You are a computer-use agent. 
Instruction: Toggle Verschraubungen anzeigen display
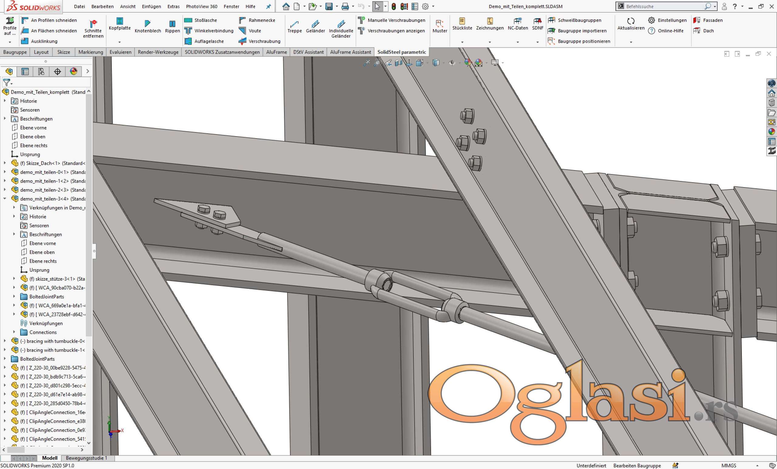[396, 31]
